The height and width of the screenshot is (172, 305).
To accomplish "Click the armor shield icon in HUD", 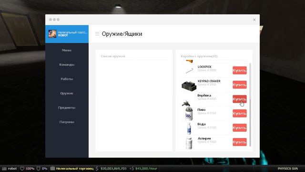I will [38, 169].
